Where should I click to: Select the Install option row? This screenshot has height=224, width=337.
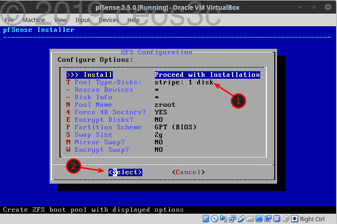pos(163,75)
